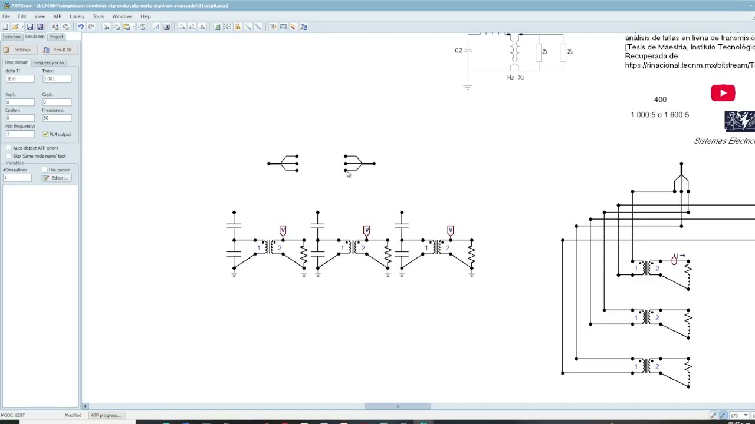The width and height of the screenshot is (755, 424).
Task: Switch to the Project tab
Action: tap(56, 37)
